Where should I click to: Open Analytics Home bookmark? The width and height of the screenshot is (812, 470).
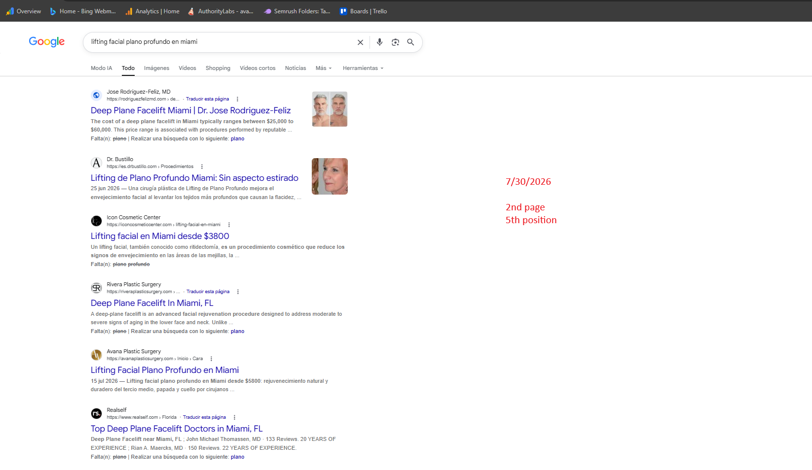pos(152,11)
